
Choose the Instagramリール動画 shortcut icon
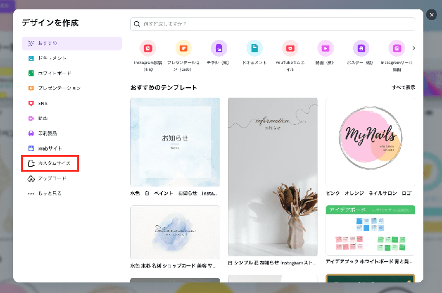click(x=397, y=49)
